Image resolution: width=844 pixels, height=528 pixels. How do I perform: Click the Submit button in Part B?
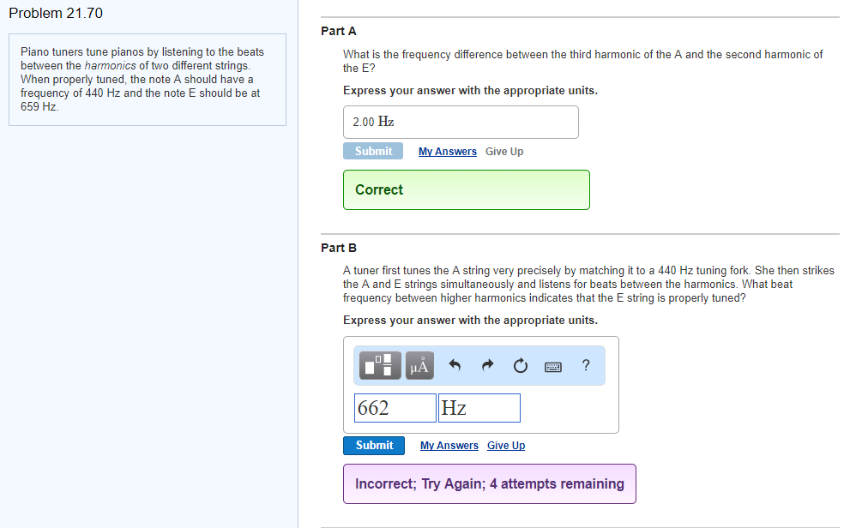(374, 445)
